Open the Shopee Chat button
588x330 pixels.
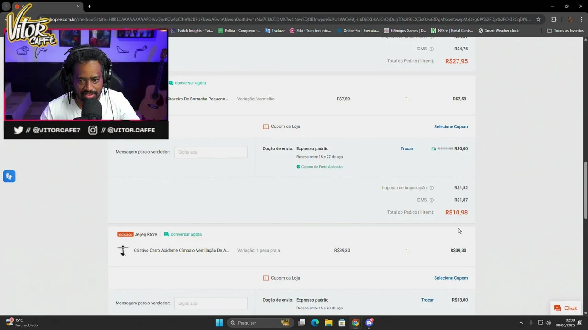(x=565, y=308)
